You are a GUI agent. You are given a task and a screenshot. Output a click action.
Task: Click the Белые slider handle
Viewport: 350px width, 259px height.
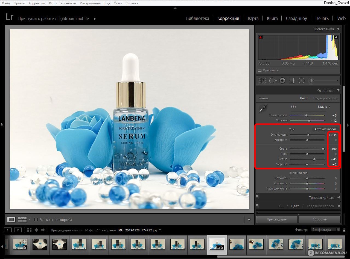314,159
